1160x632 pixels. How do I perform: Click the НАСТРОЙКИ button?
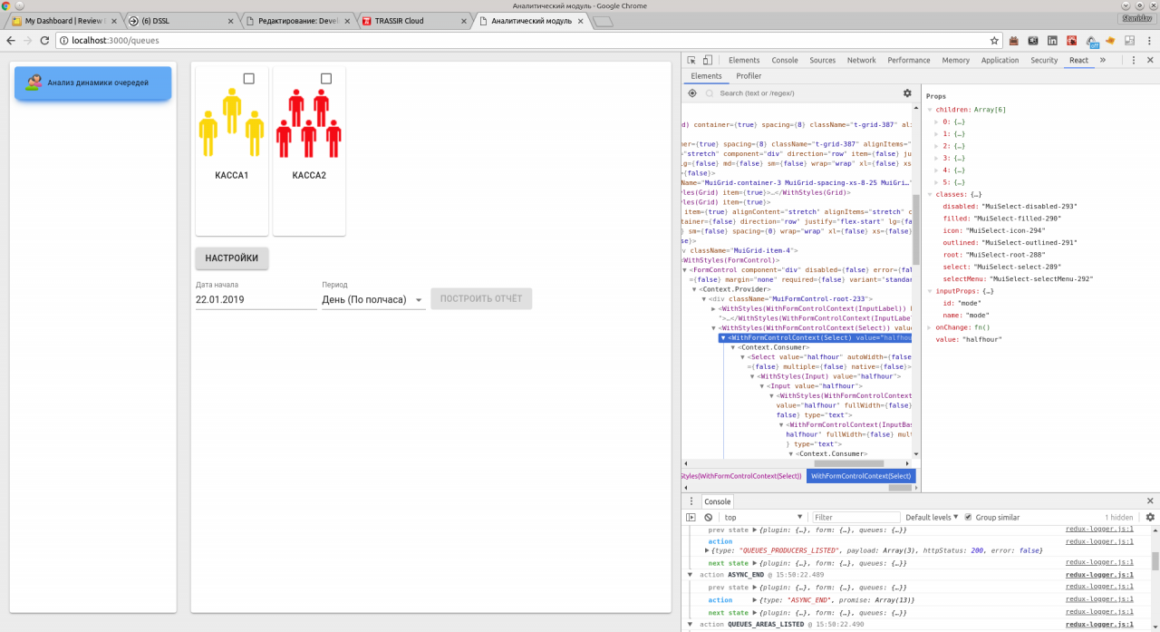tap(232, 258)
